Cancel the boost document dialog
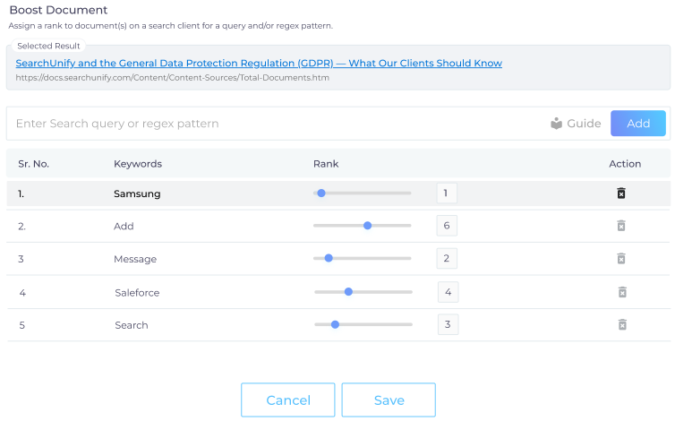The height and width of the screenshot is (421, 675). 288,400
